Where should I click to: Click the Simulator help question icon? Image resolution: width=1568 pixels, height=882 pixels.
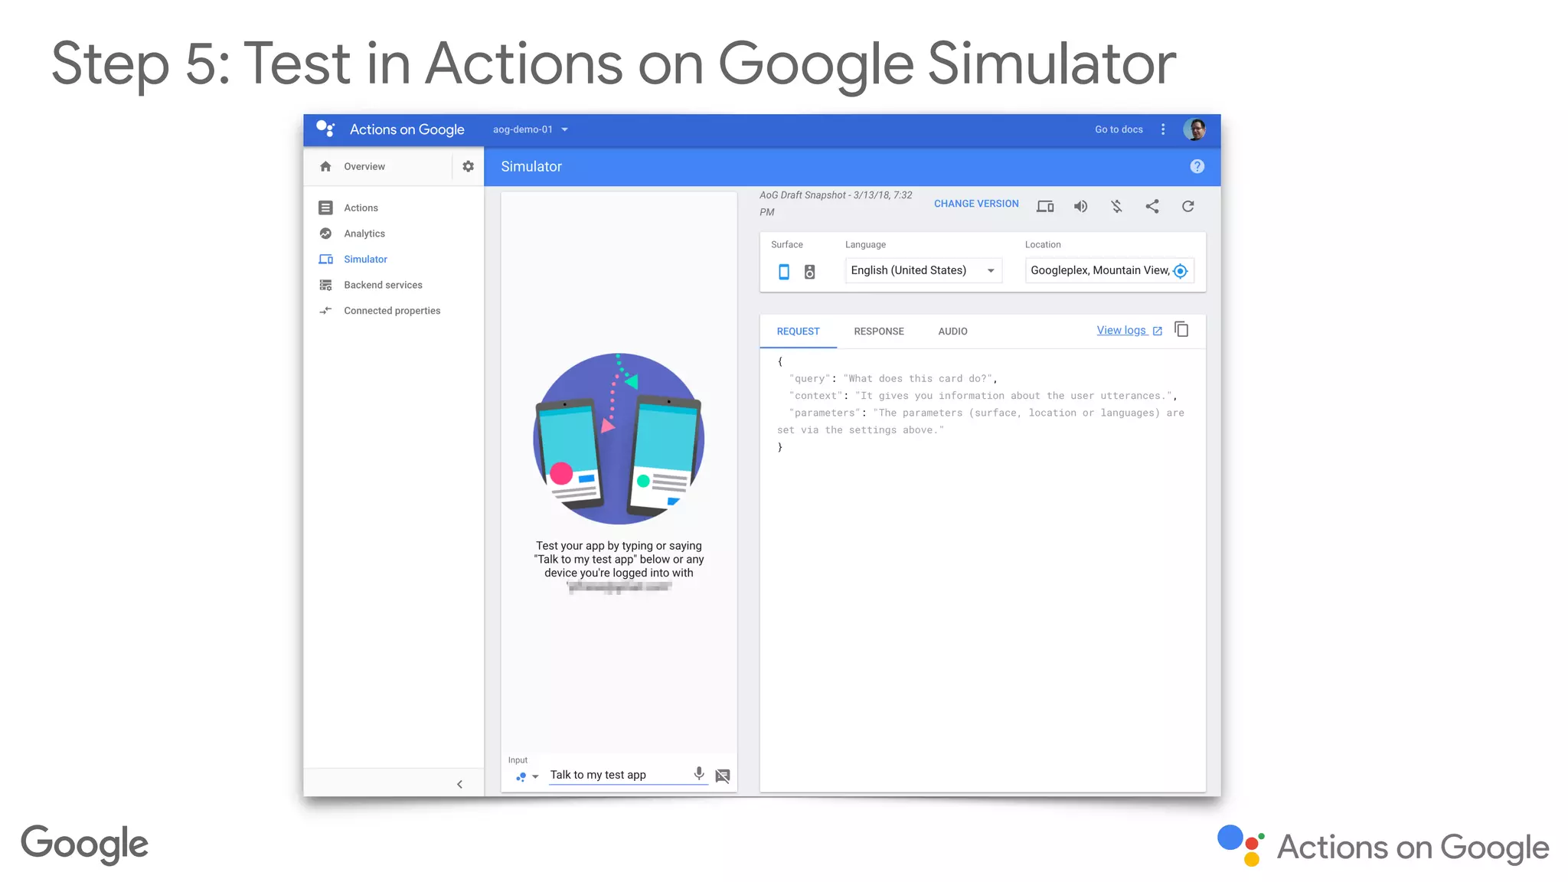pos(1197,166)
